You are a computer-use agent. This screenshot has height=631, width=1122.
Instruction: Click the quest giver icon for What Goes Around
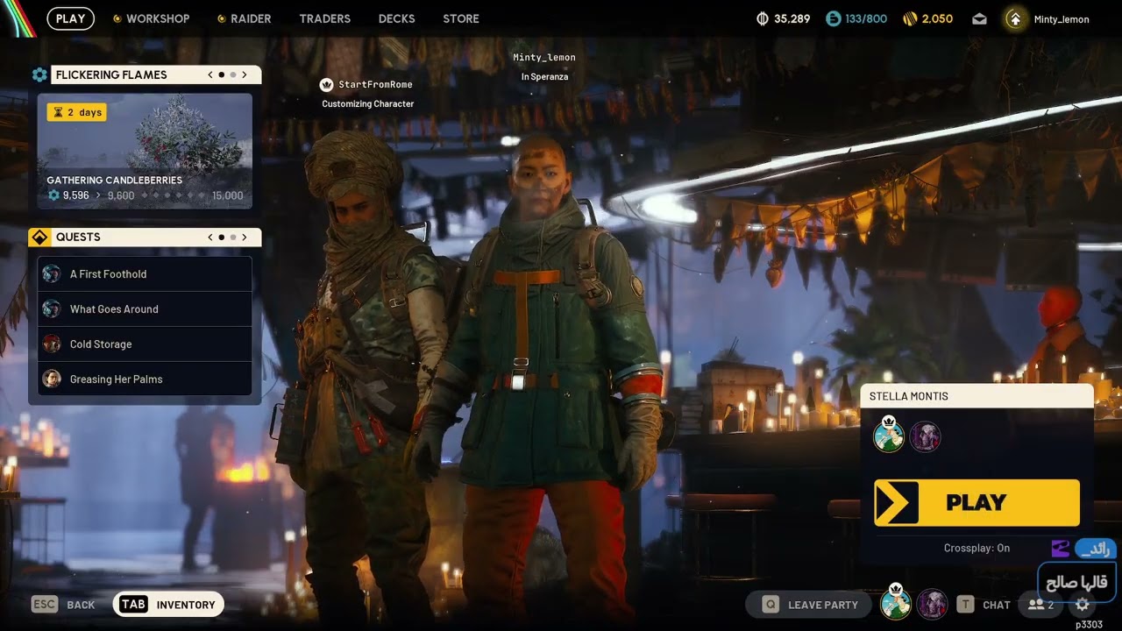[x=52, y=308]
